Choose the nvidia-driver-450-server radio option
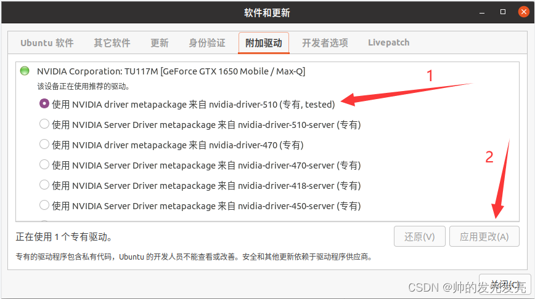 (x=44, y=205)
